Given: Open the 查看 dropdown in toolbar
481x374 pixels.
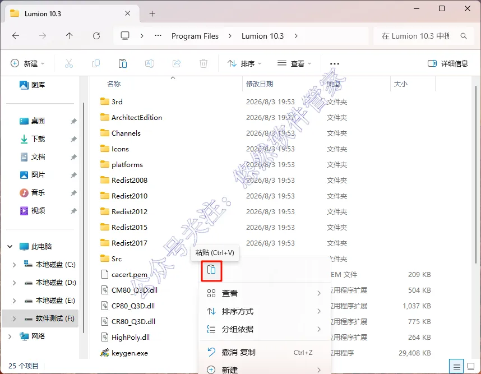Looking at the screenshot, I should click(294, 63).
